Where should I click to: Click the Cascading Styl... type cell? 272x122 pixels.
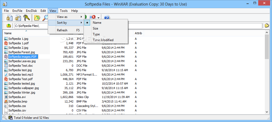click(x=87, y=106)
